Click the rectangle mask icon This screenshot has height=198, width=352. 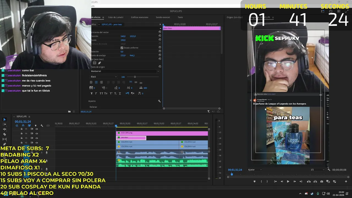[95, 63]
